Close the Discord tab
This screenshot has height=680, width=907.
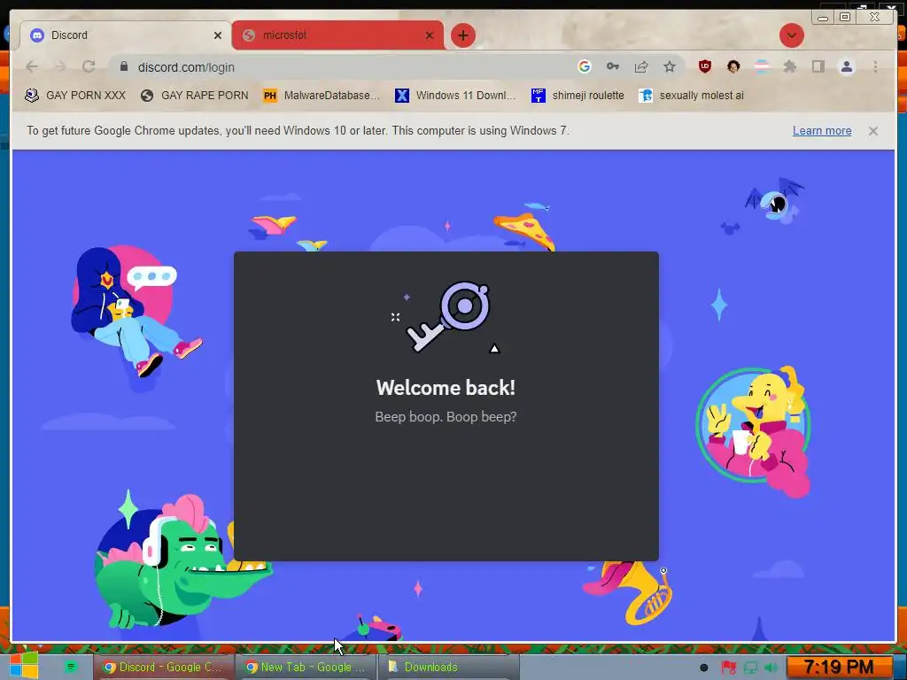point(218,35)
